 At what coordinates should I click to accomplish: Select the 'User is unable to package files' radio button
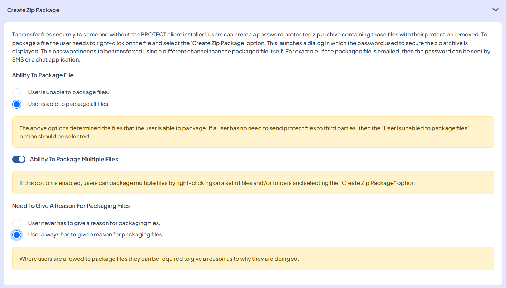[16, 93]
